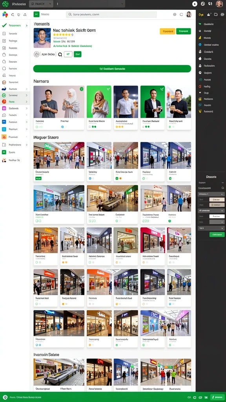Click the green swirl logo in title bar

click(5, 4)
